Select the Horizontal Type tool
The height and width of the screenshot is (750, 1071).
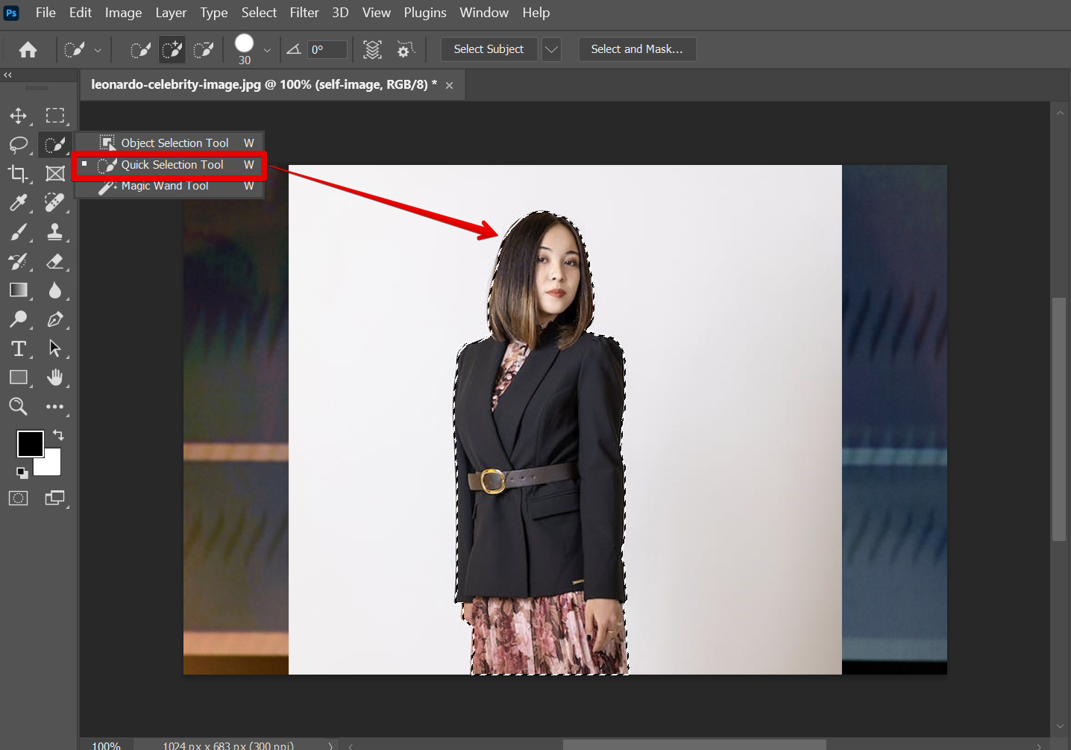pyautogui.click(x=18, y=349)
